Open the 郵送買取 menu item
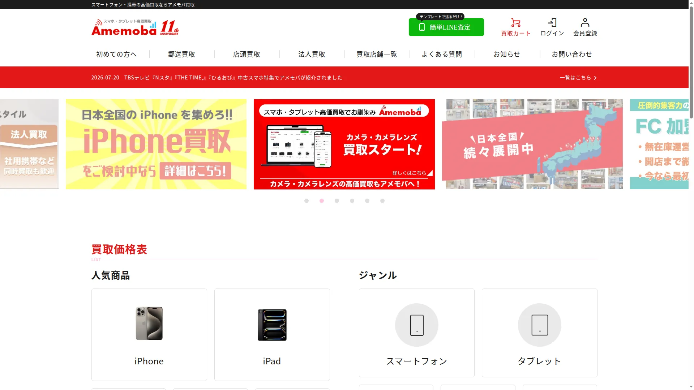The height and width of the screenshot is (390, 694). click(181, 54)
